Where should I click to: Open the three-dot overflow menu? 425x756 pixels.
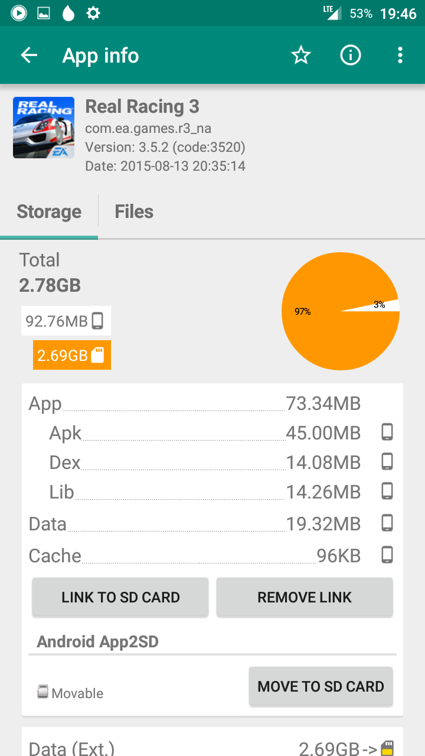pyautogui.click(x=400, y=56)
